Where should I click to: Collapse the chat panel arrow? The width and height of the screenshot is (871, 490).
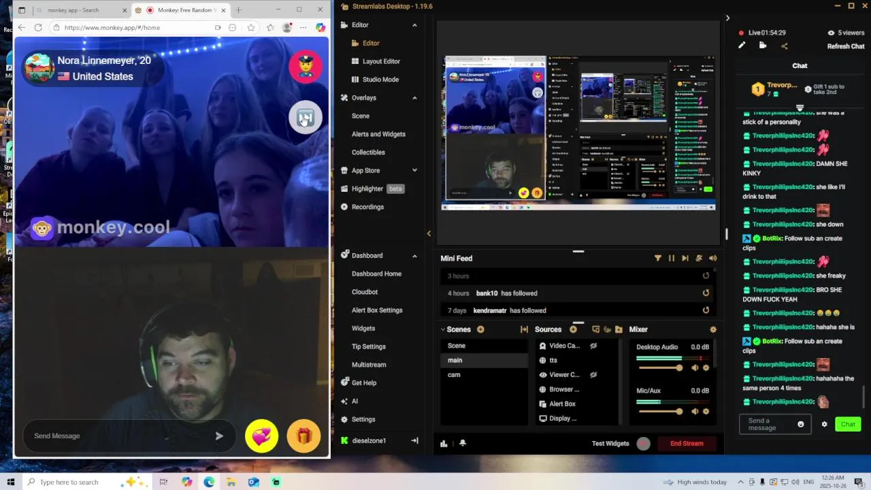click(727, 18)
